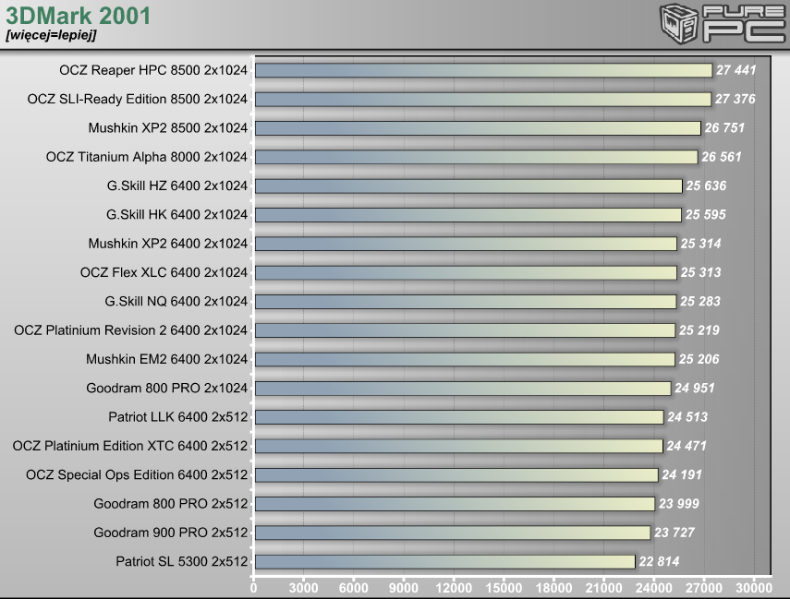Click the 'OCZ Special Ops Edition 6400 2x512' label
The height and width of the screenshot is (599, 790).
137,474
